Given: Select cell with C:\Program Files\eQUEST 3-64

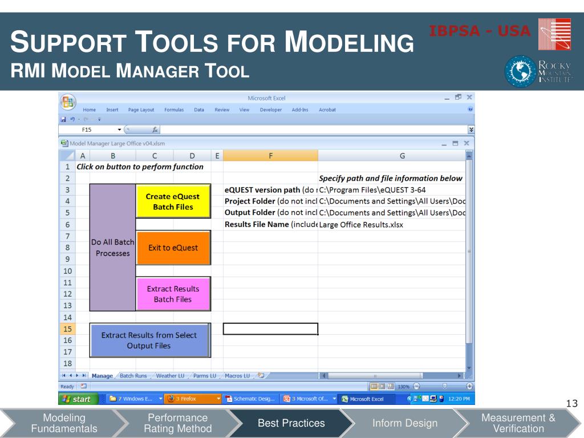Looking at the screenshot, I should click(391, 190).
